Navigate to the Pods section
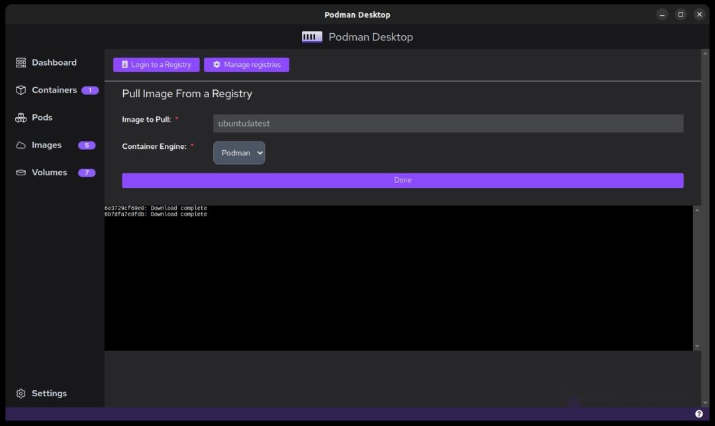This screenshot has width=715, height=426. 41,117
